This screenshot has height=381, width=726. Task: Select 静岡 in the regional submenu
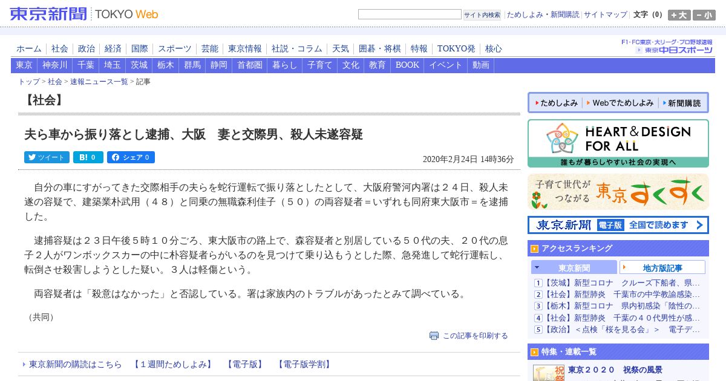(219, 65)
